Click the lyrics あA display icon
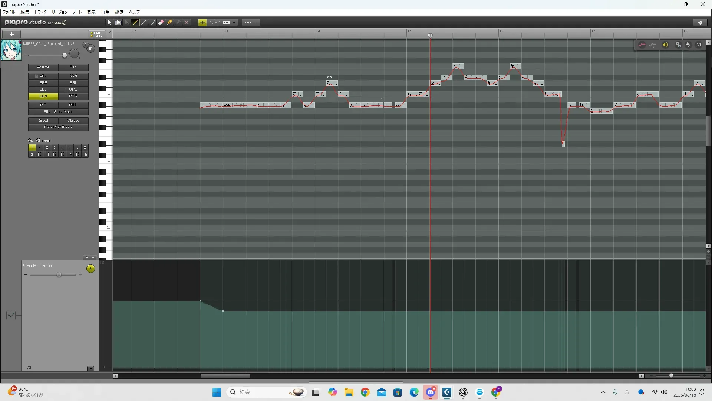This screenshot has width=712, height=401. (x=688, y=45)
